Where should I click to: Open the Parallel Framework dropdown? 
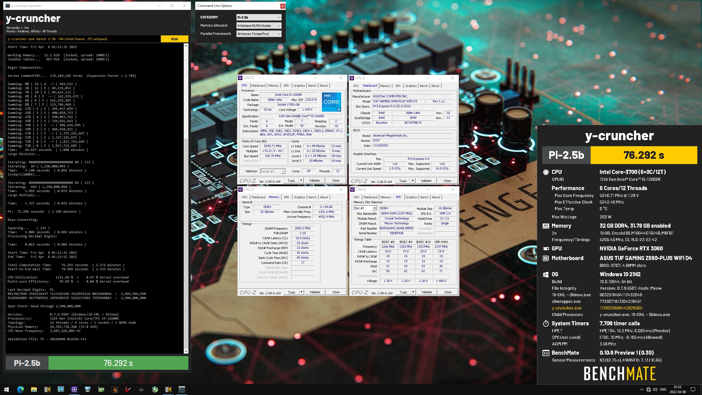coord(259,34)
